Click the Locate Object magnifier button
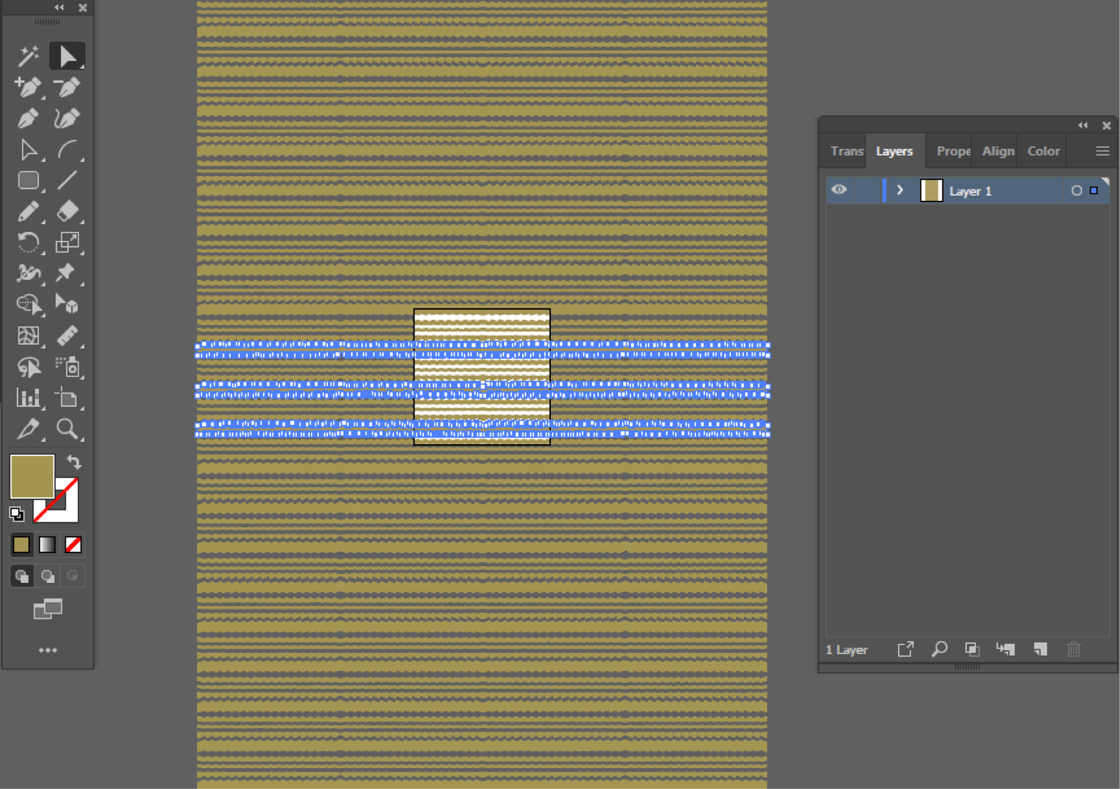This screenshot has height=789, width=1120. 939,649
